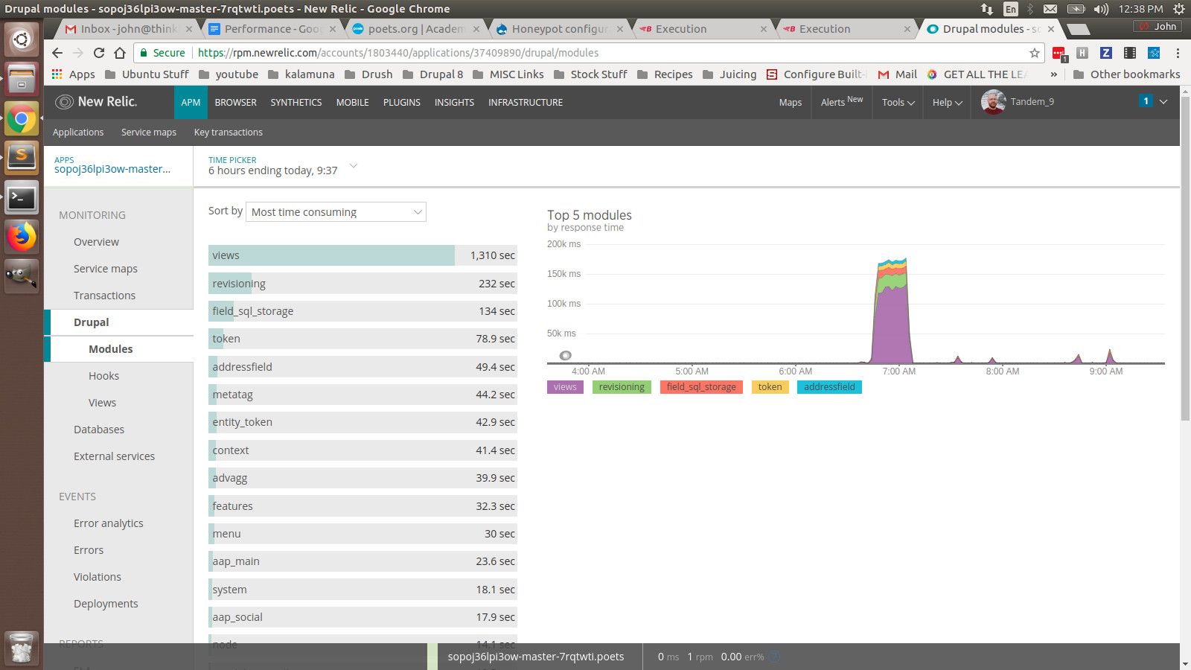
Task: Open Hooks in Drupal sidebar
Action: pos(104,376)
